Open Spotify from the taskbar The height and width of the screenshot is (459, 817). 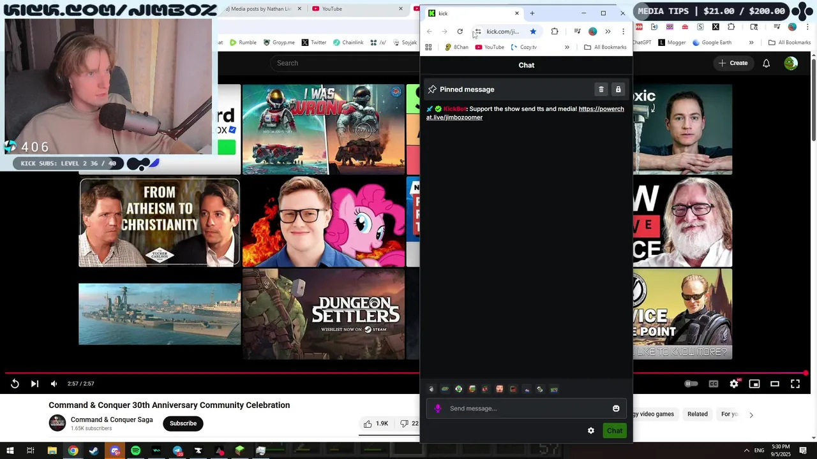[135, 451]
